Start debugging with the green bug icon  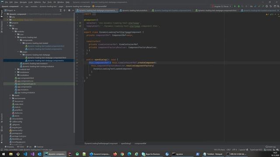pos(239,6)
